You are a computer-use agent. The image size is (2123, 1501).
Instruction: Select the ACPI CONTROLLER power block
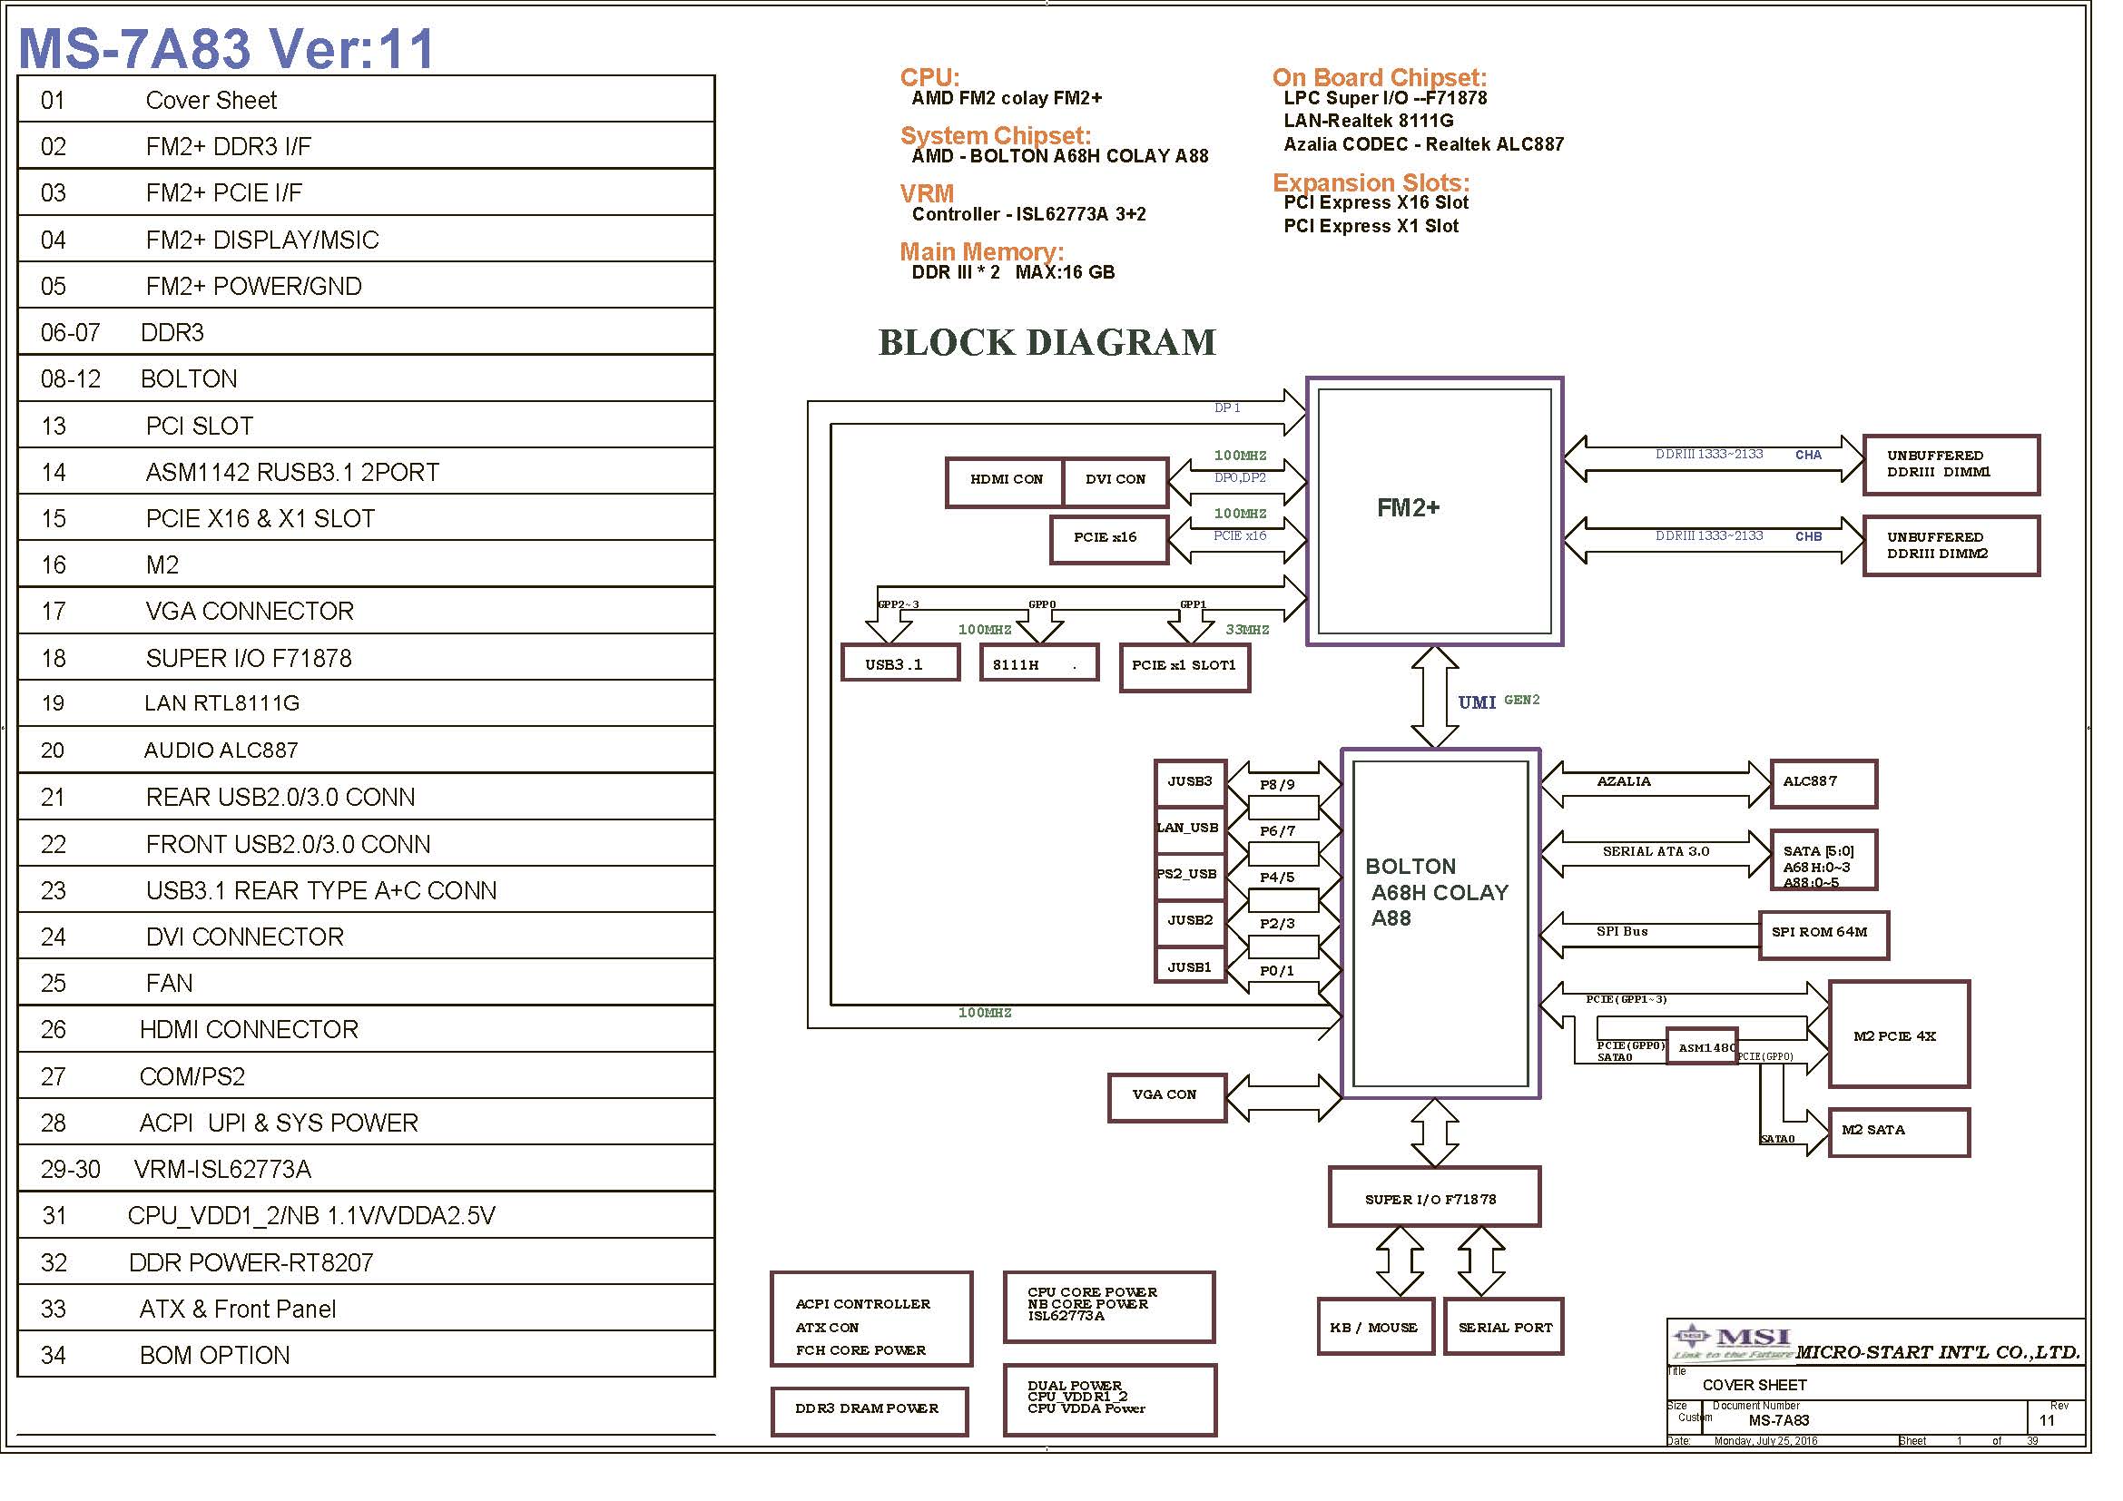(870, 1319)
